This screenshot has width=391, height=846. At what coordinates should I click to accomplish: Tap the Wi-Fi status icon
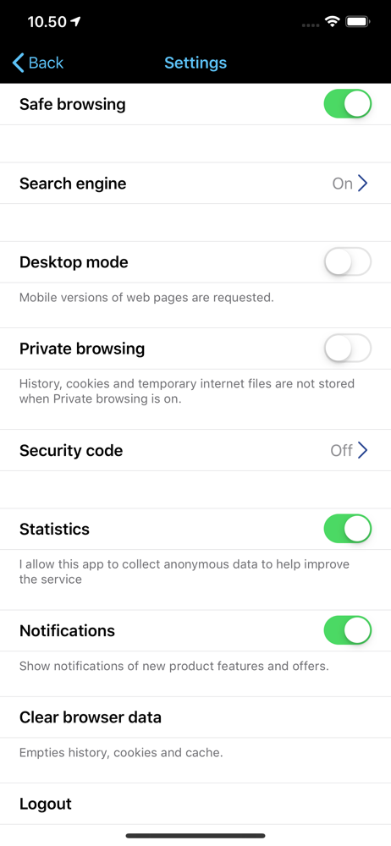pos(332,22)
